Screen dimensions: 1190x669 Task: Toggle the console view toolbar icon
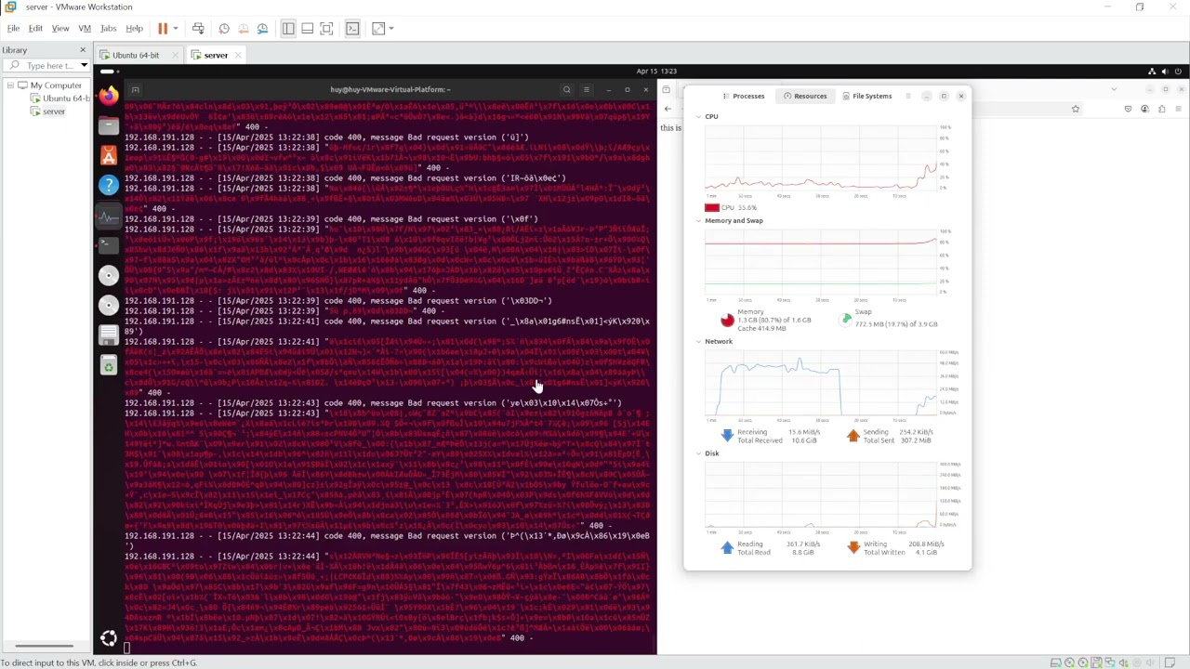click(x=352, y=29)
